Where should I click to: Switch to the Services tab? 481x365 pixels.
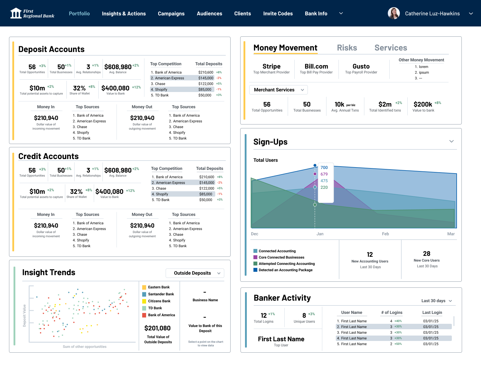click(x=391, y=48)
